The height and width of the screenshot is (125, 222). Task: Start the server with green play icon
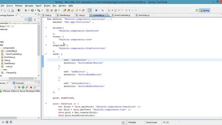[23, 87]
